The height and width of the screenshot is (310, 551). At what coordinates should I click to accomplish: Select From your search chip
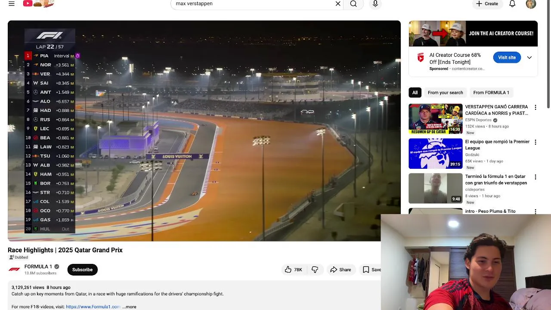(445, 93)
